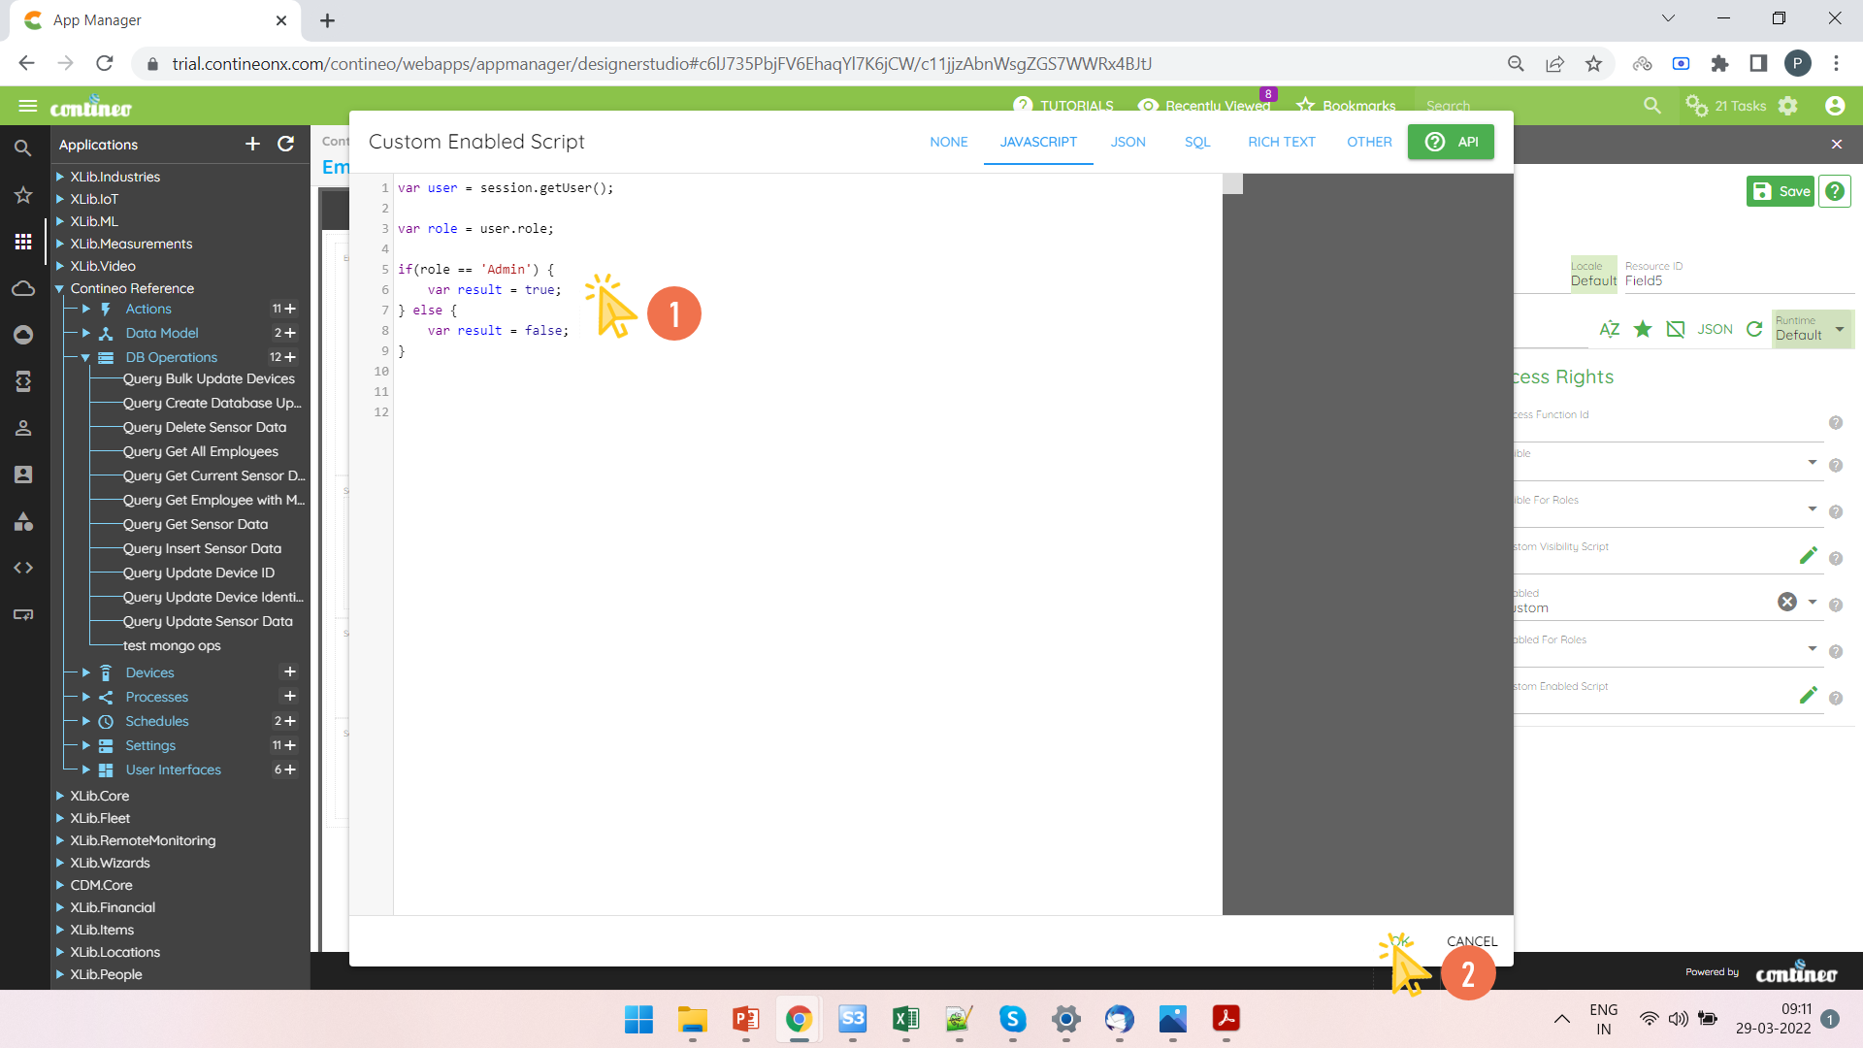Viewport: 1863px width, 1048px height.
Task: Refresh the Applications list
Action: (x=285, y=144)
